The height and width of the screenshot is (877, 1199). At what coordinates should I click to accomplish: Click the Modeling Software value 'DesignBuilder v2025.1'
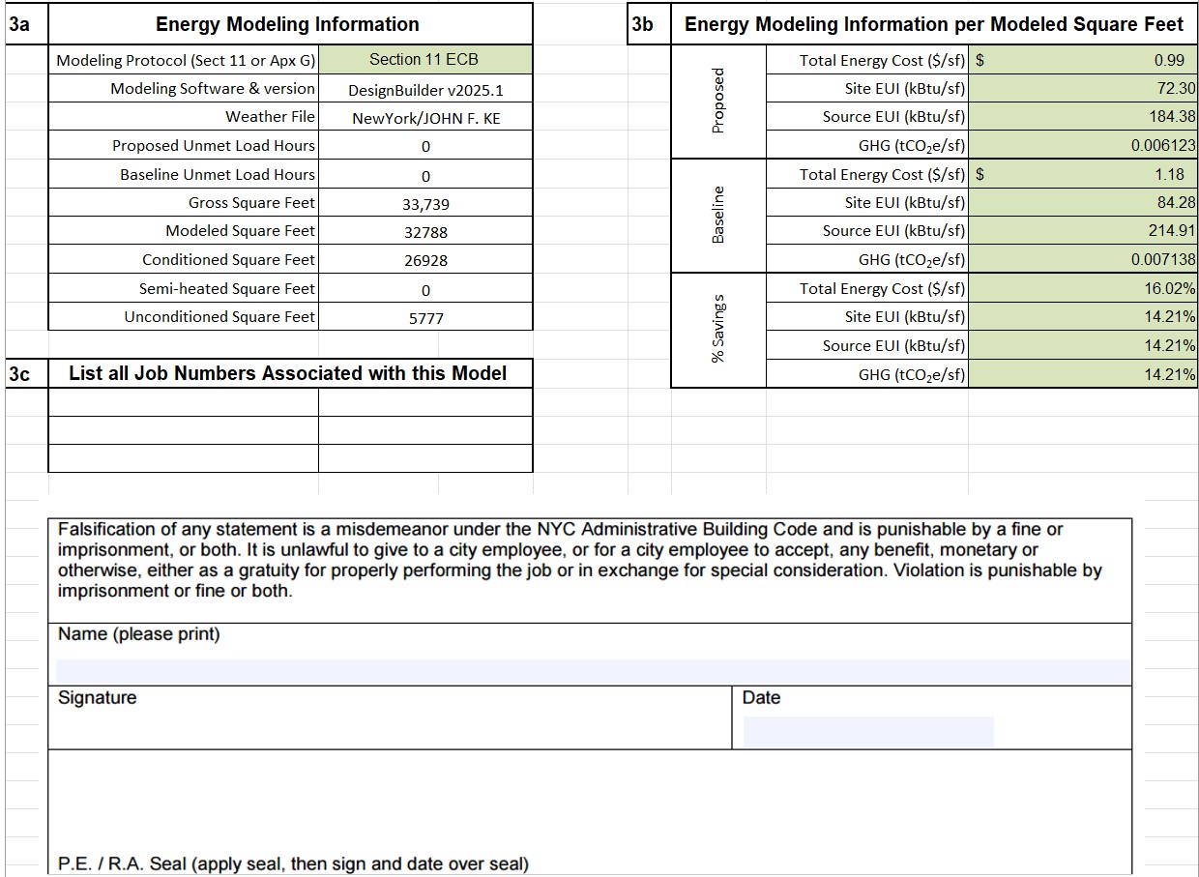(425, 90)
